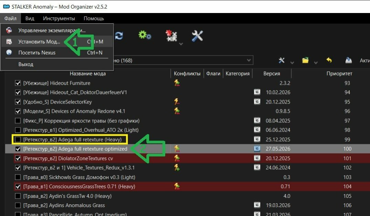Open the profile combo box dropdown arrow

point(249,60)
